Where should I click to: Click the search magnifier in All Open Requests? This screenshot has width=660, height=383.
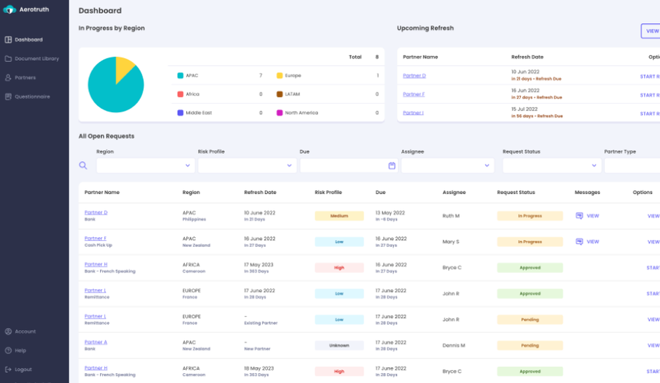tap(82, 164)
